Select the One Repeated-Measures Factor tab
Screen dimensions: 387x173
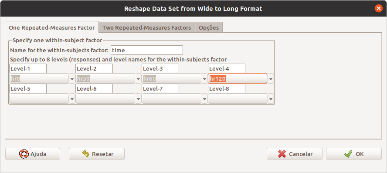pyautogui.click(x=52, y=27)
